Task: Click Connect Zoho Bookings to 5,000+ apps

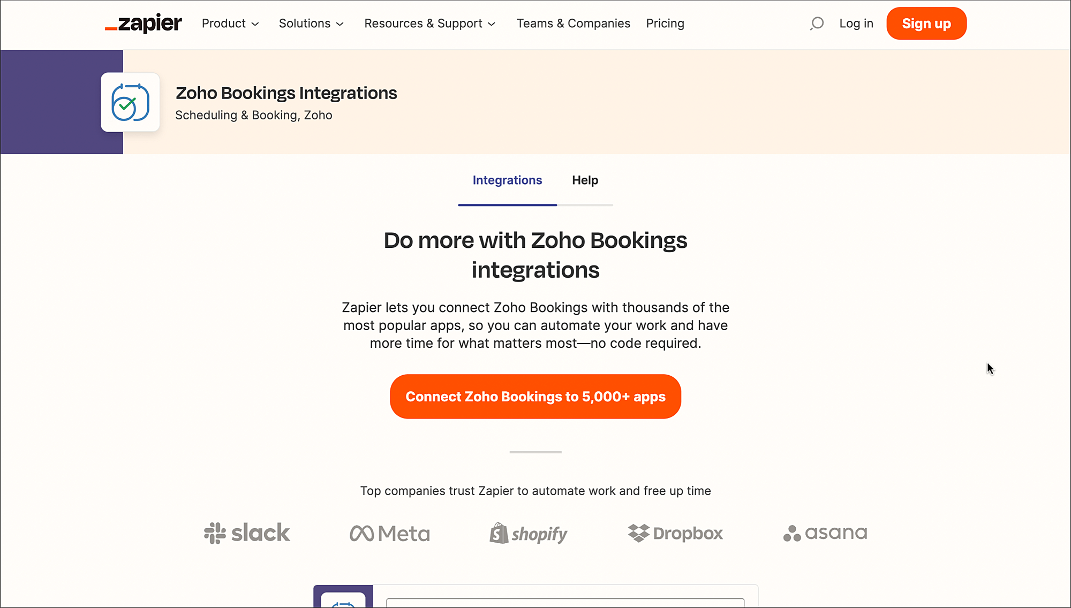Action: 535,397
